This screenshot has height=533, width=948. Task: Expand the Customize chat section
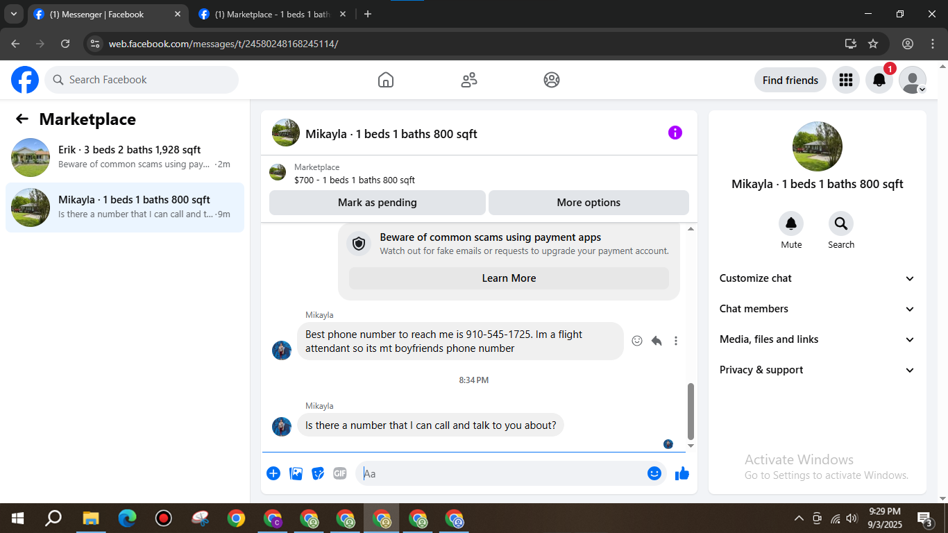818,278
